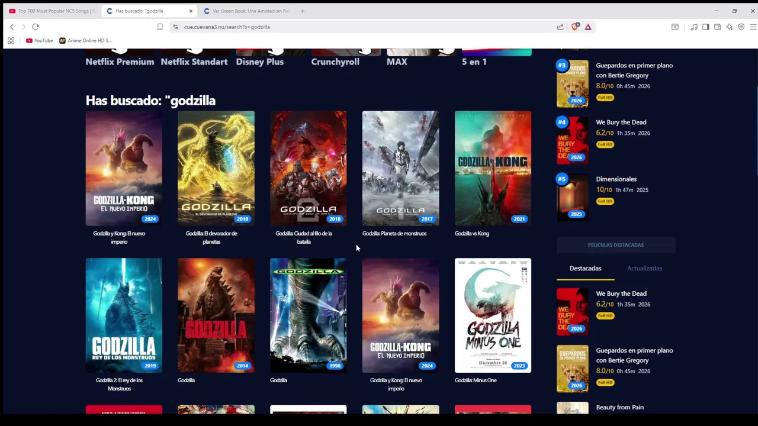Open ranked #3 Guepardos en primer plano title
The width and height of the screenshot is (758, 426).
point(634,70)
